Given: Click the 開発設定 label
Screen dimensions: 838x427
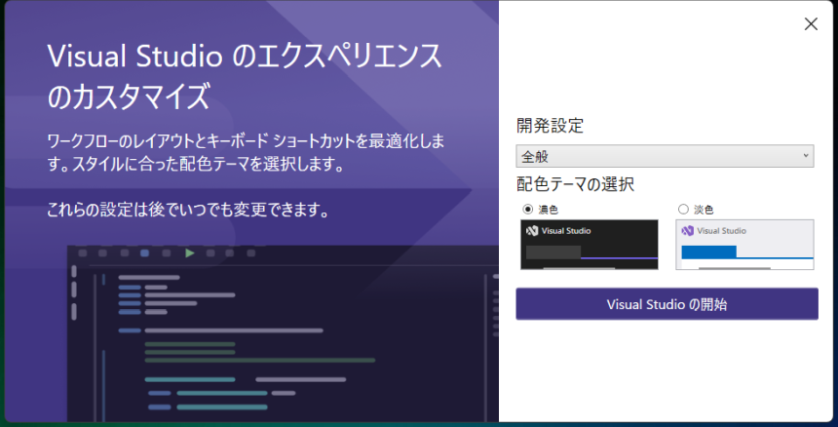Looking at the screenshot, I should click(x=550, y=126).
